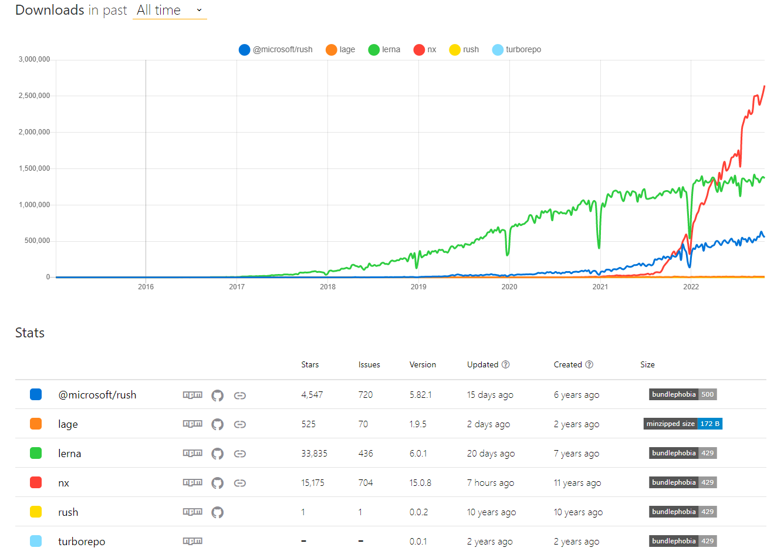Open minzipped size 172 B badge

(x=683, y=424)
